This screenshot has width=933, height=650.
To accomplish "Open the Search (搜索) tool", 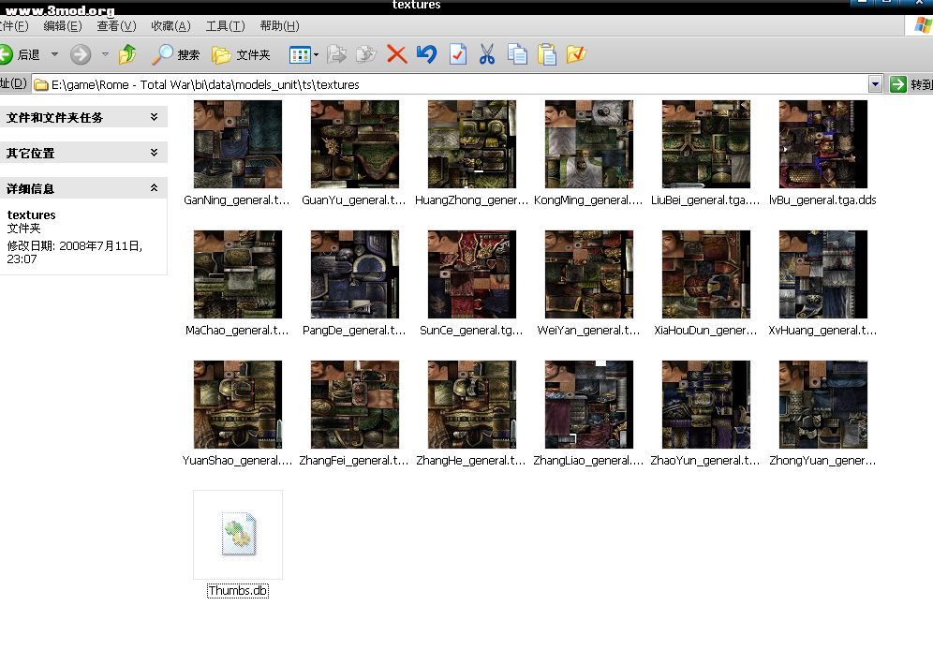I will [176, 55].
